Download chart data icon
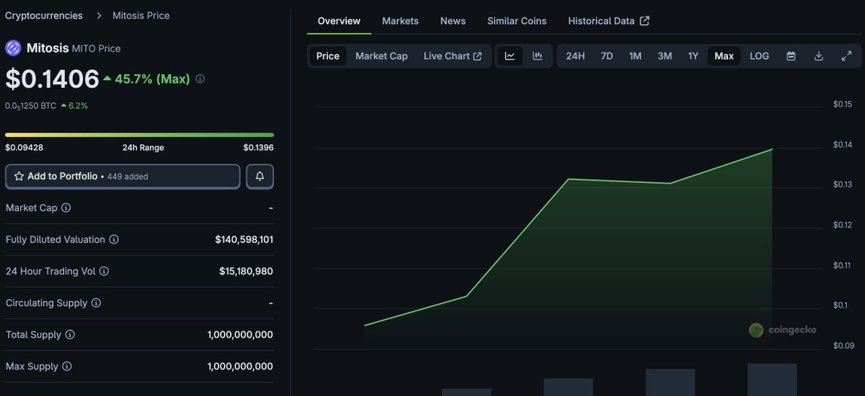The image size is (865, 396). point(819,56)
